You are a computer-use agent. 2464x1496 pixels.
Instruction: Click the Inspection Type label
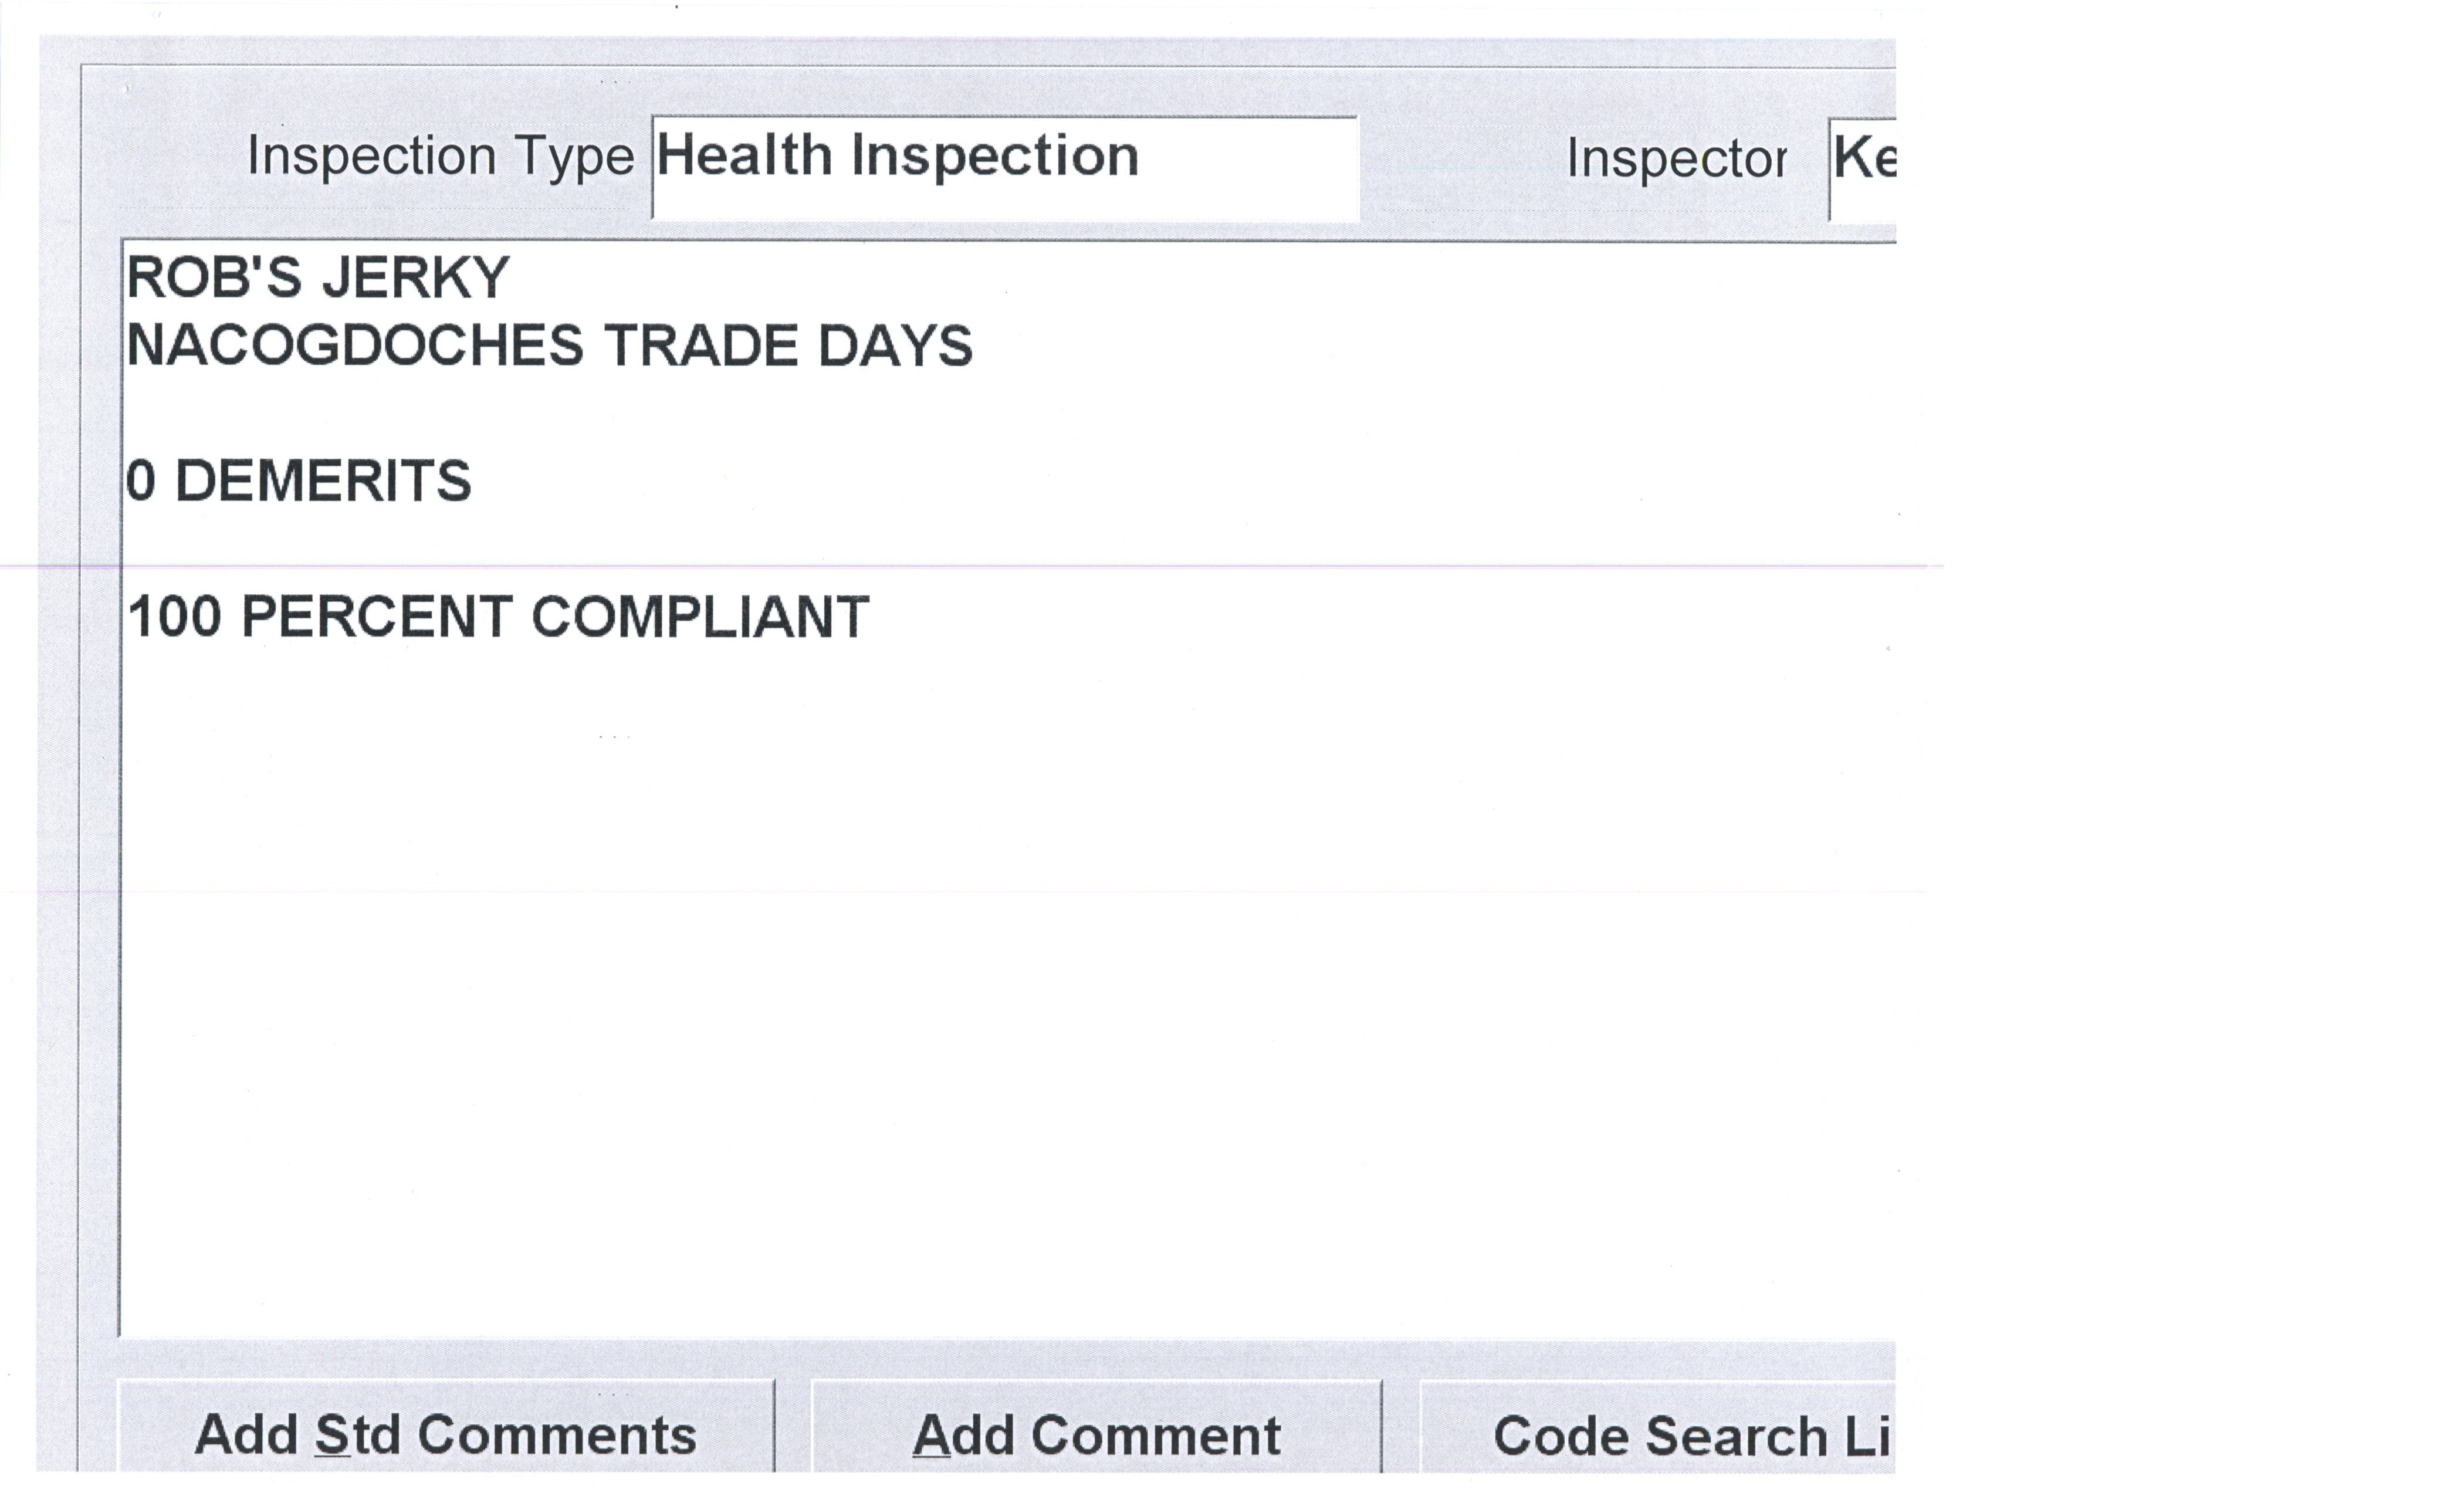(440, 157)
